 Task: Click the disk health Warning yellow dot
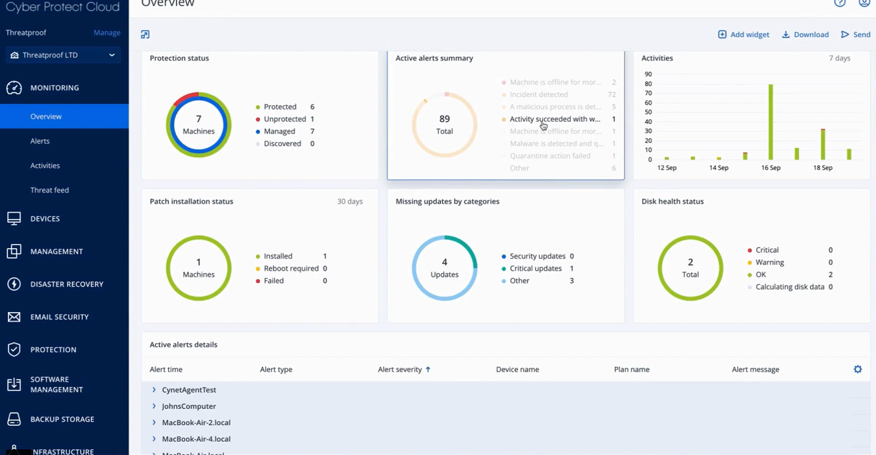(750, 263)
